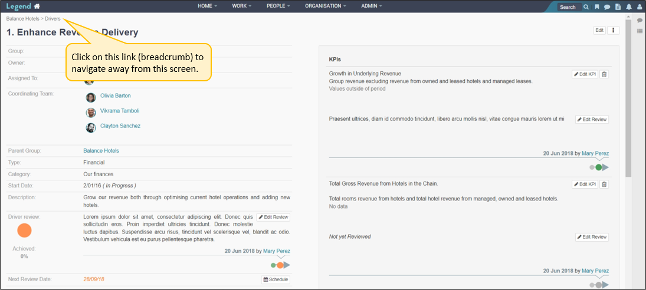
Task: Click the Not yet Reviewed text
Action: pyautogui.click(x=350, y=236)
